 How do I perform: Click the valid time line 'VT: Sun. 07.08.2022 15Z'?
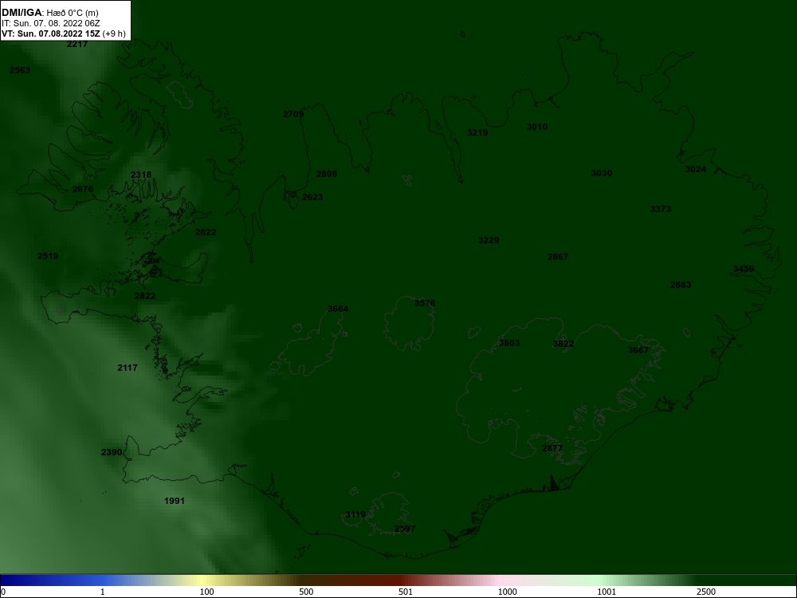51,34
